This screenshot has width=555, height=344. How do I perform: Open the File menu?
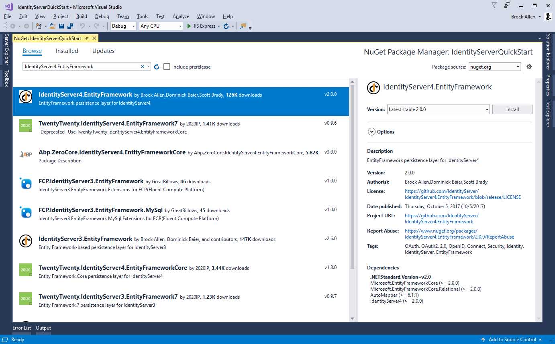coord(8,16)
